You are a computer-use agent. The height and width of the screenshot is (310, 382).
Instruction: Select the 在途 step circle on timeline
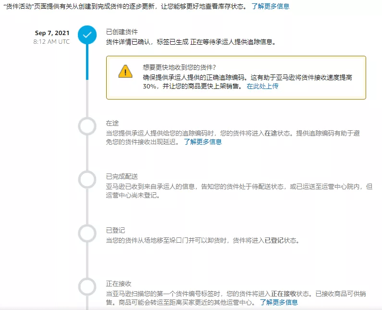pyautogui.click(x=87, y=126)
